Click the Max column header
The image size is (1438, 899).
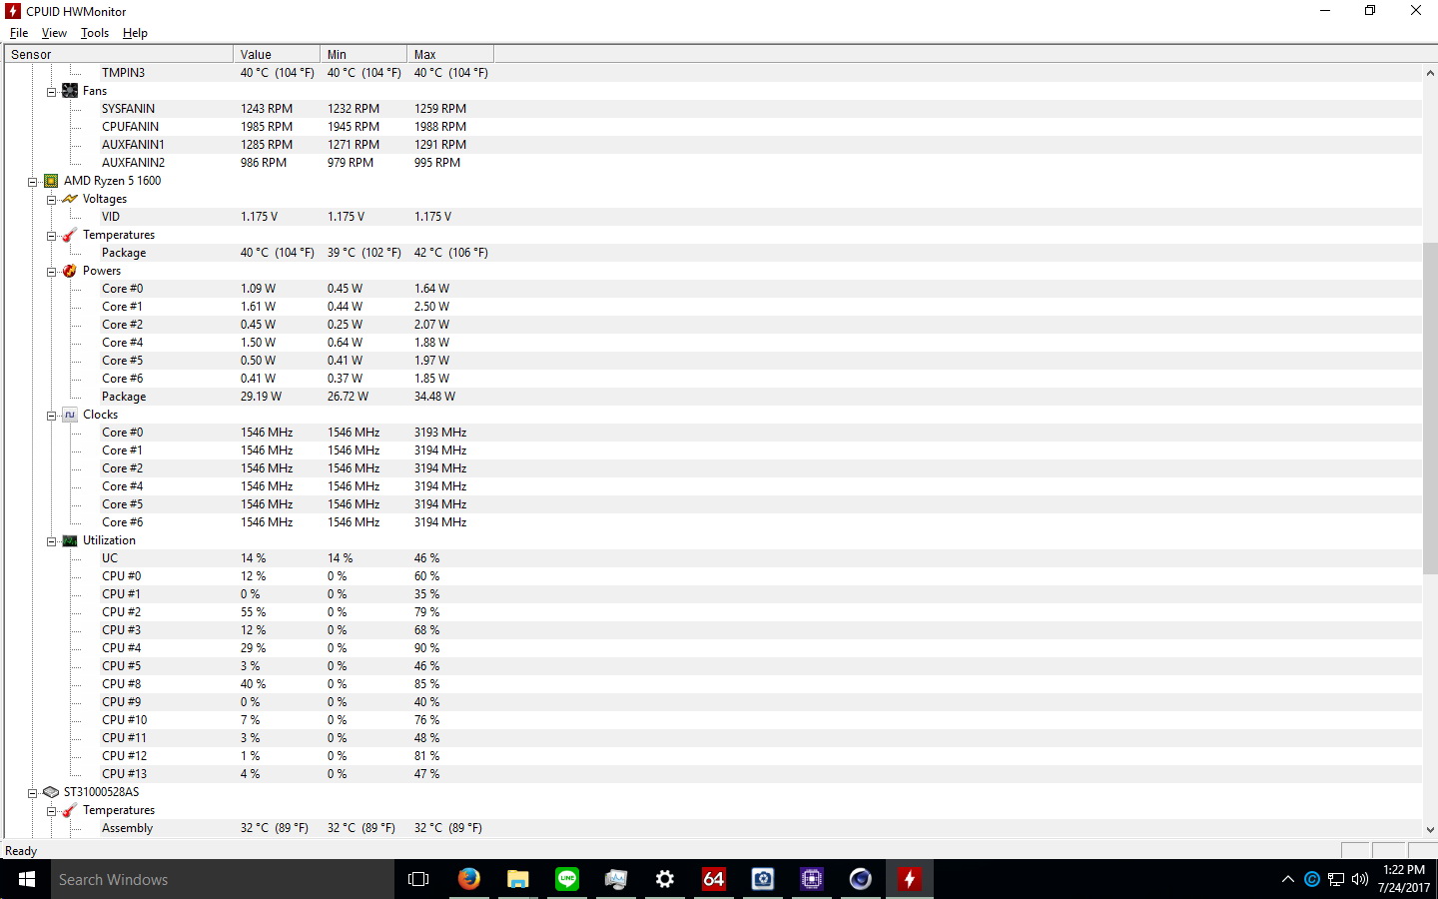coord(450,54)
